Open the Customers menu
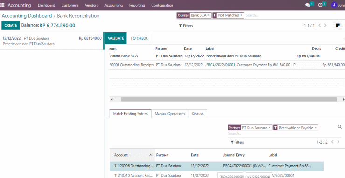 [70, 5]
